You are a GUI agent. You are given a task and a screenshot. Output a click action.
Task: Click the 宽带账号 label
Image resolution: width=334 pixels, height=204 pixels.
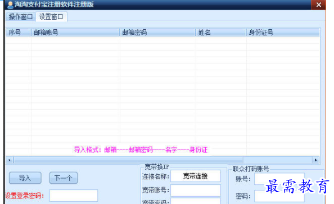coord(156,190)
